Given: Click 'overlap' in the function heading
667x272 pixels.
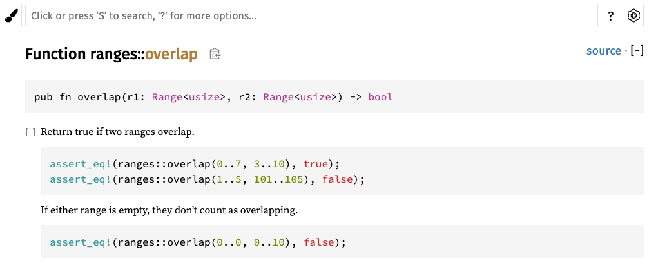Looking at the screenshot, I should (x=171, y=54).
